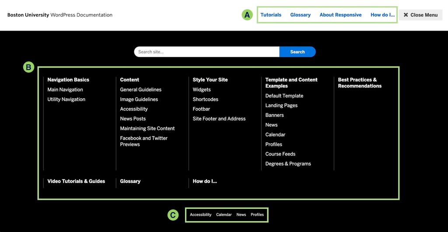Image resolution: width=448 pixels, height=232 pixels.
Task: Go to the Footbar page
Action: [x=201, y=109]
